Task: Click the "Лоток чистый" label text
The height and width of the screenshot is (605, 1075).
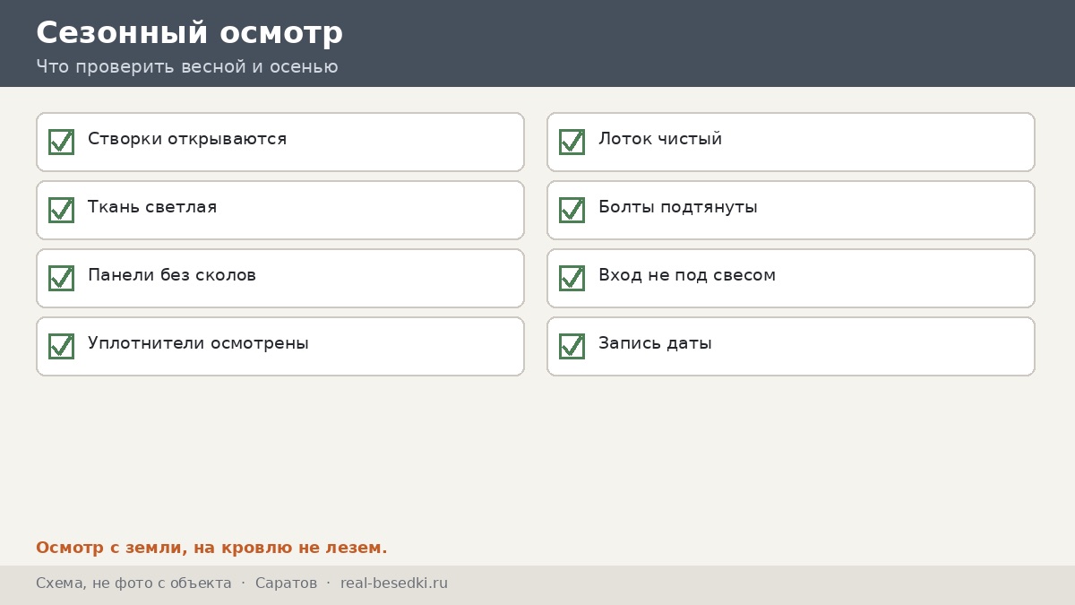Action: 660,139
